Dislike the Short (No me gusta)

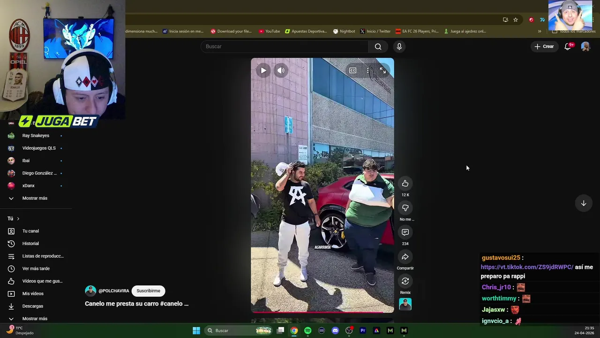coord(405,208)
